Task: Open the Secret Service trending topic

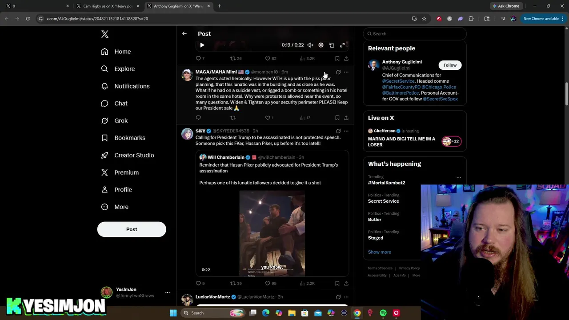Action: click(384, 201)
